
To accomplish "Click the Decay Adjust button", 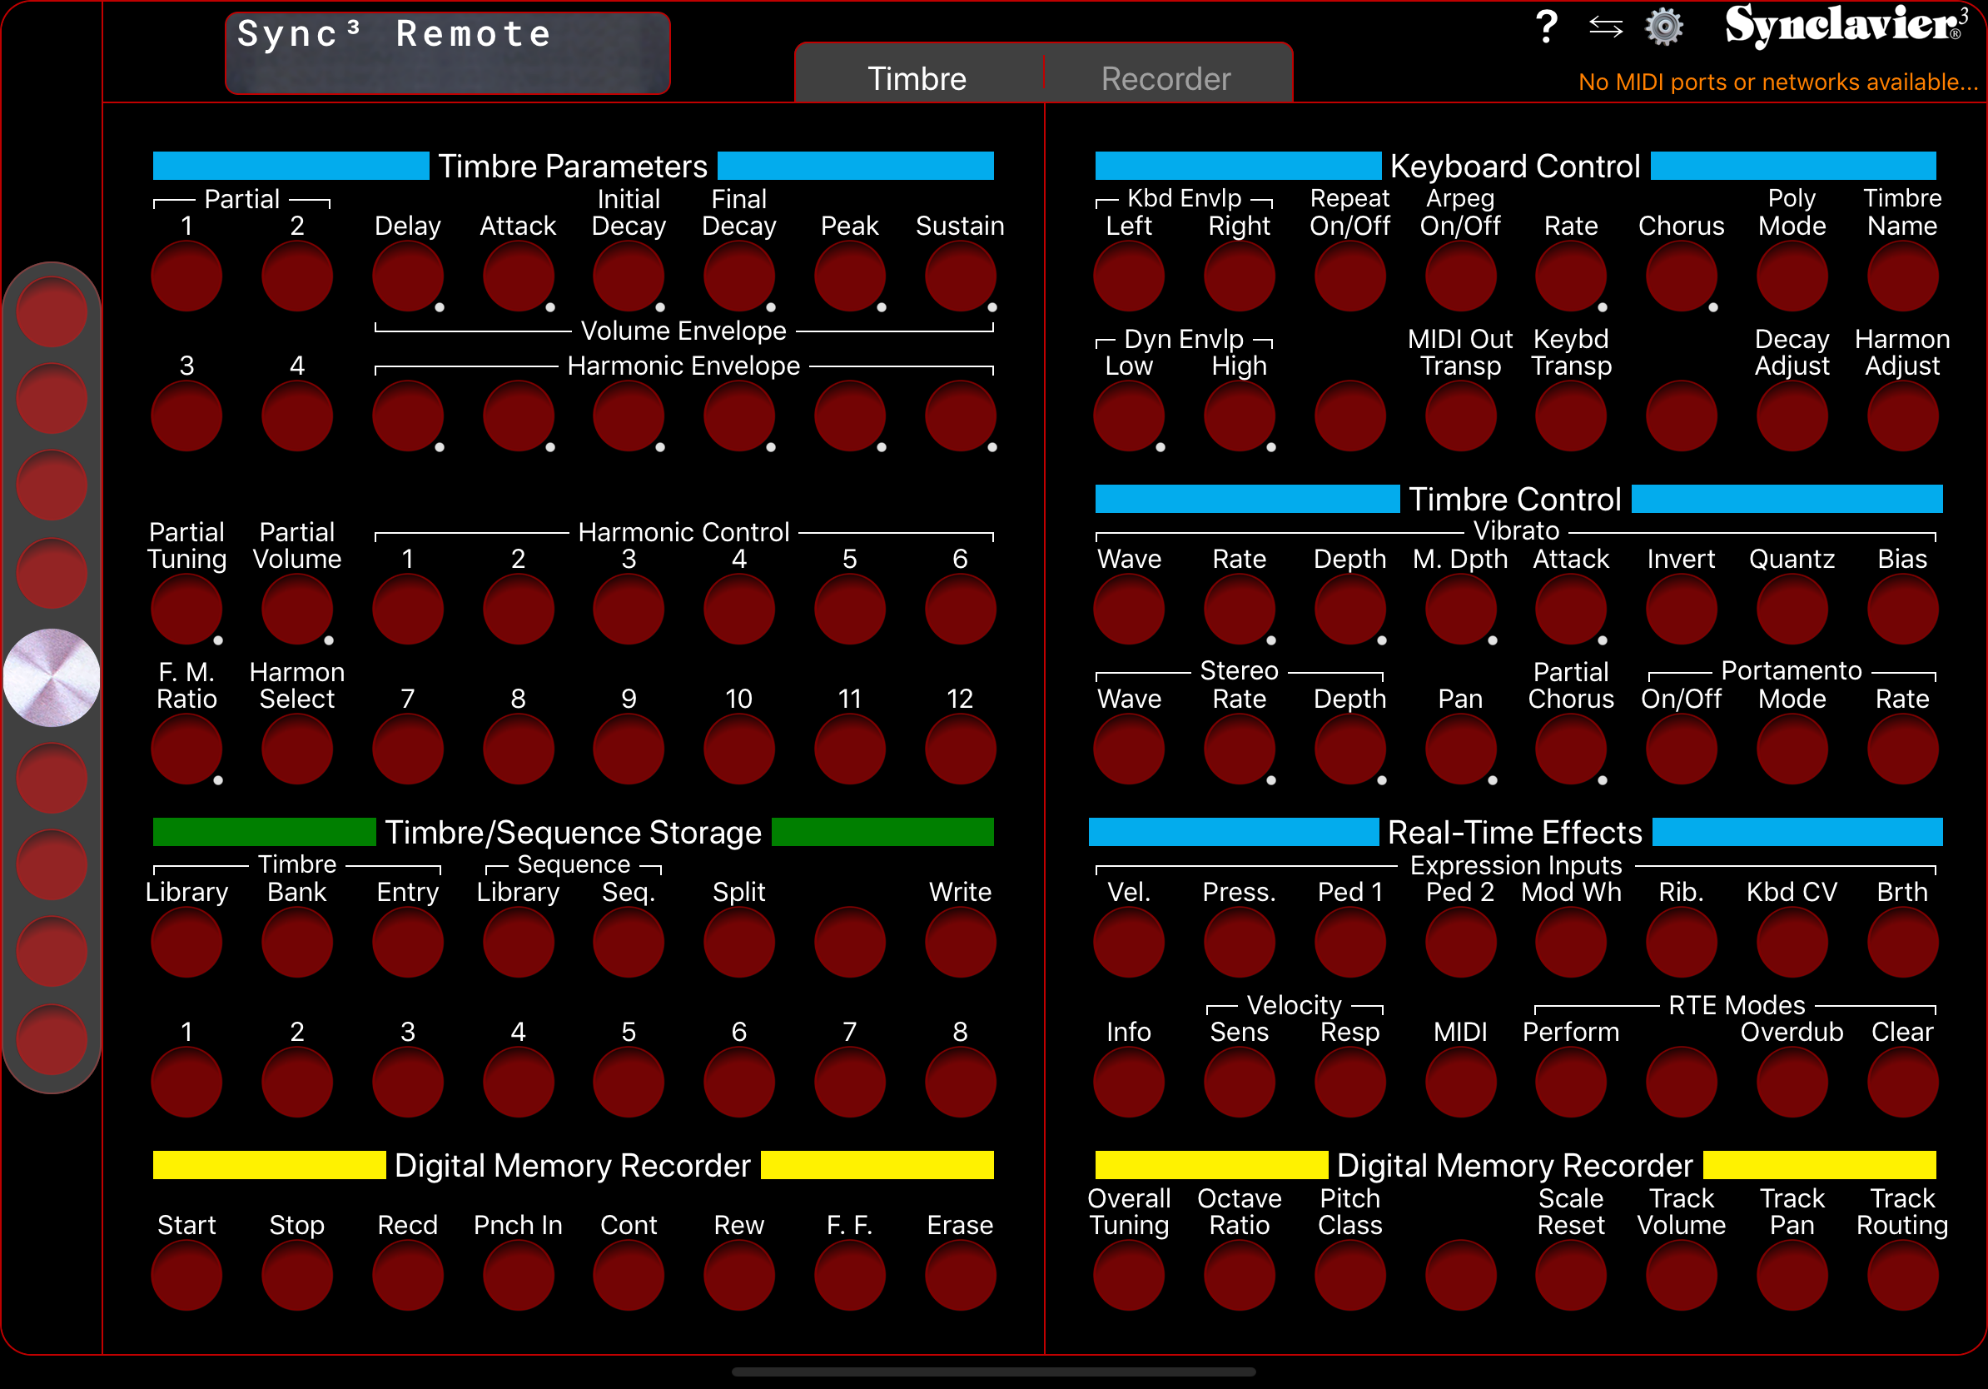I will pos(1792,416).
